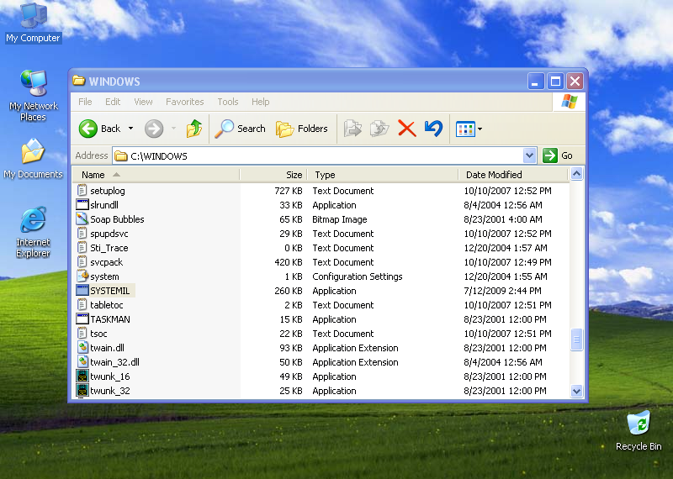This screenshot has width=673, height=479.
Task: Open the Search toolbar button
Action: (x=241, y=129)
